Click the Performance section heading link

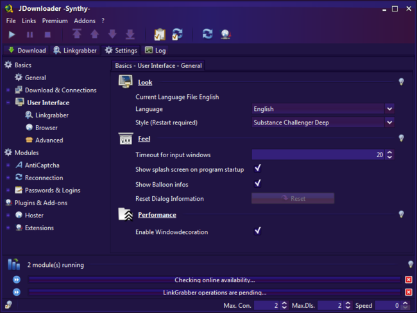click(x=157, y=215)
